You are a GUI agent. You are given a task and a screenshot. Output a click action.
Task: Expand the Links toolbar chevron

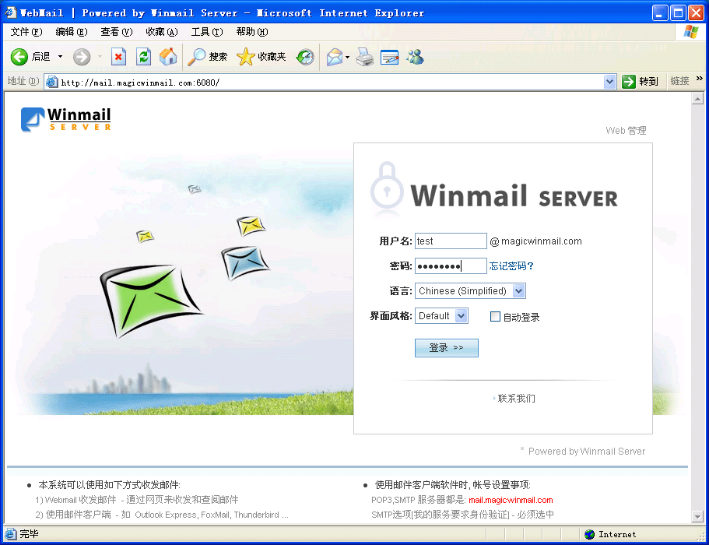click(700, 78)
